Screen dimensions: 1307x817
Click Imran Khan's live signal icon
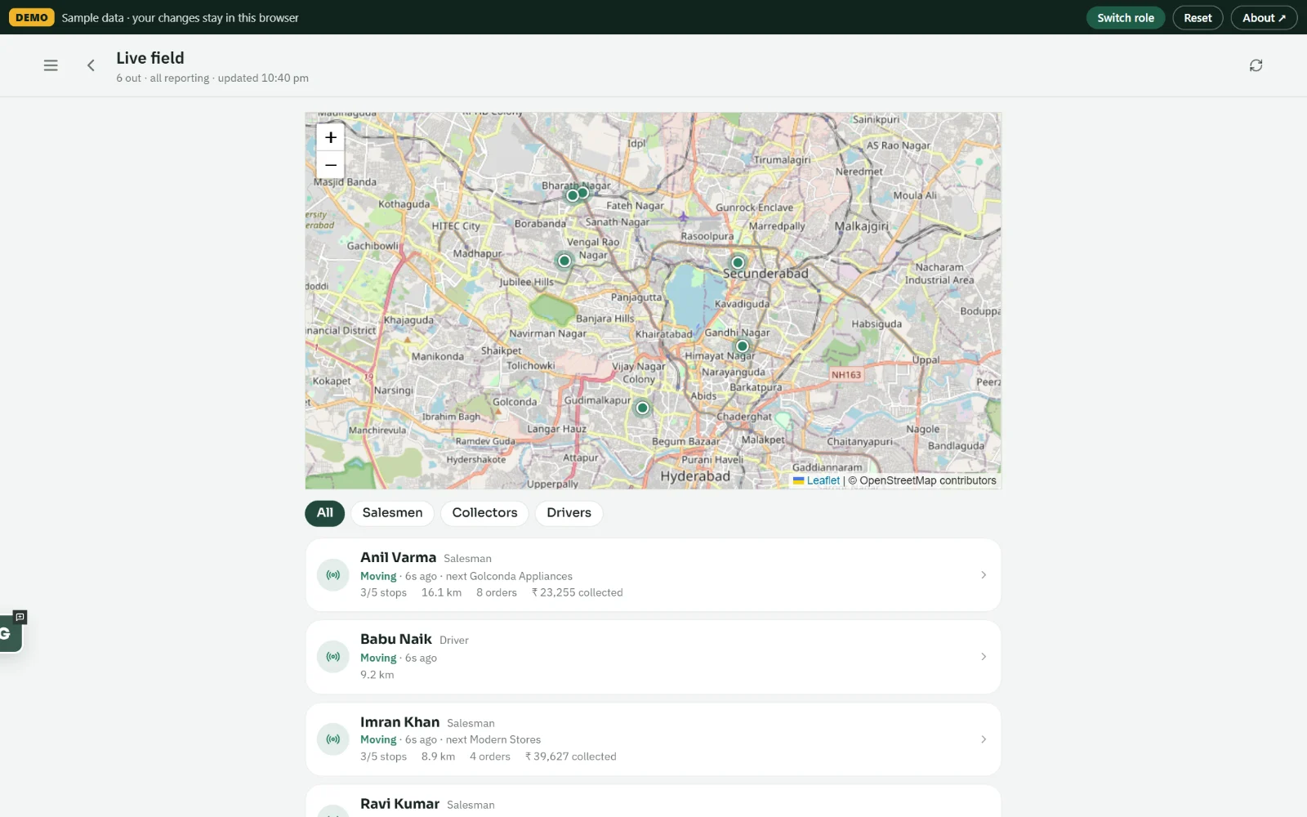point(333,739)
